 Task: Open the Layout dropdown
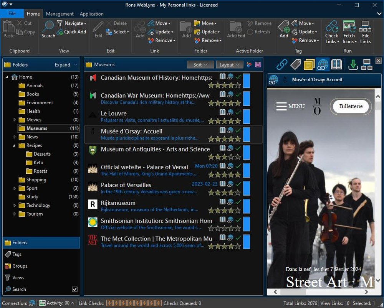coord(230,64)
